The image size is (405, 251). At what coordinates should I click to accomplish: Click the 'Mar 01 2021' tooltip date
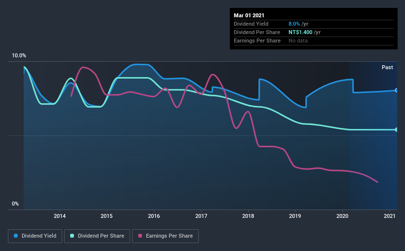coord(249,15)
